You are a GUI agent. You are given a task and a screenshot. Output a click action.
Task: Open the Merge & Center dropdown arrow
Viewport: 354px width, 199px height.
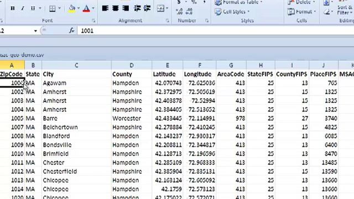[x=167, y=9]
